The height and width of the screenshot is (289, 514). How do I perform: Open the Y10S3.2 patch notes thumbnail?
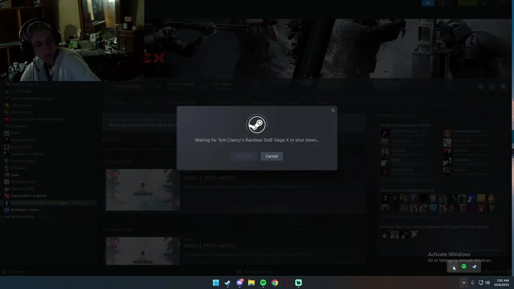click(x=143, y=190)
